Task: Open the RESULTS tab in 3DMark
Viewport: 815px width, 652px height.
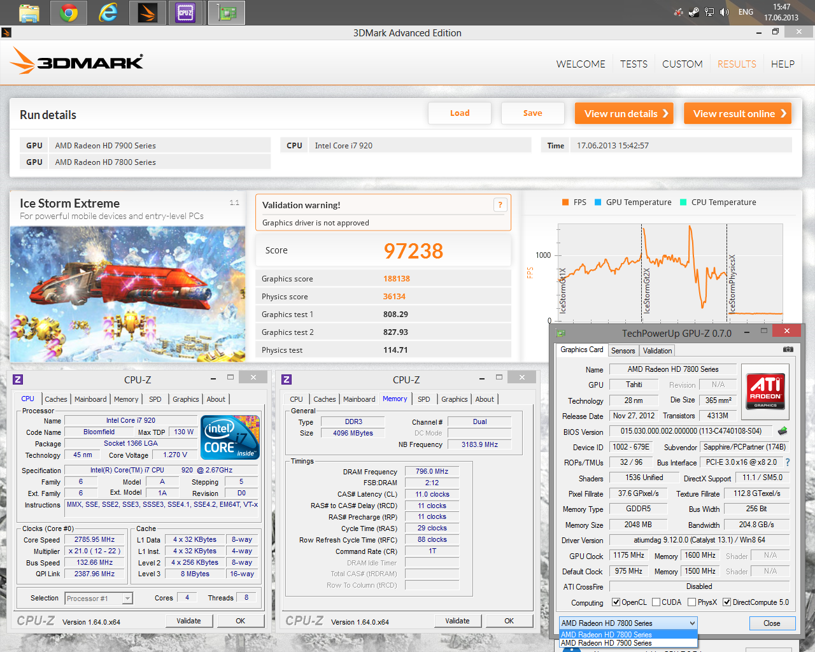Action: point(737,64)
